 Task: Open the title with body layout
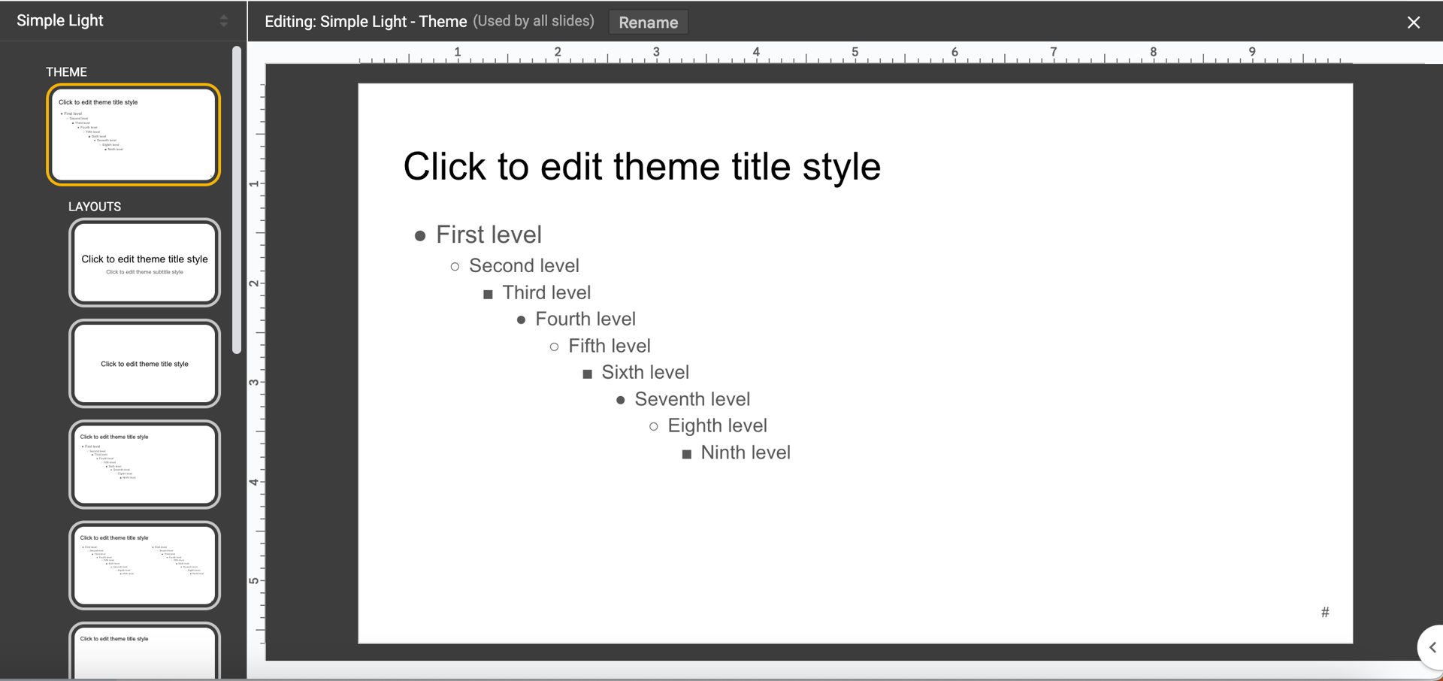(x=144, y=464)
